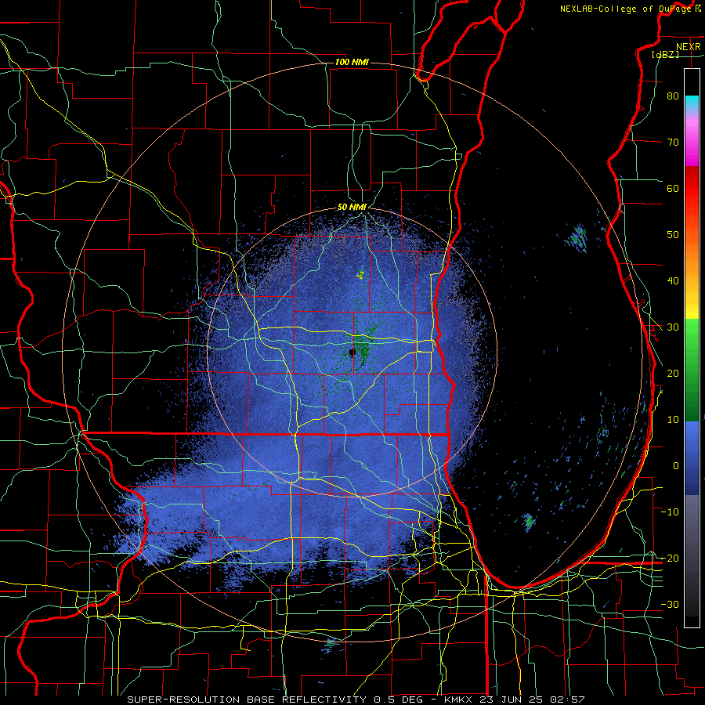Click the -30 dBZ value on the scale

[670, 604]
